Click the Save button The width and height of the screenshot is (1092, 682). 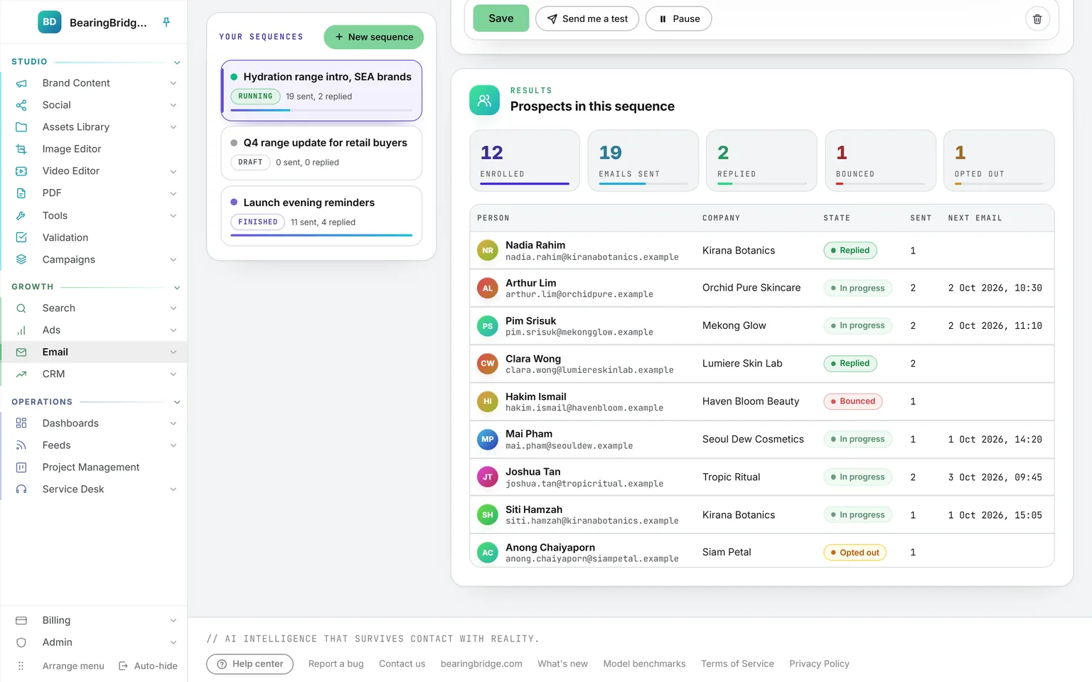[x=501, y=18]
